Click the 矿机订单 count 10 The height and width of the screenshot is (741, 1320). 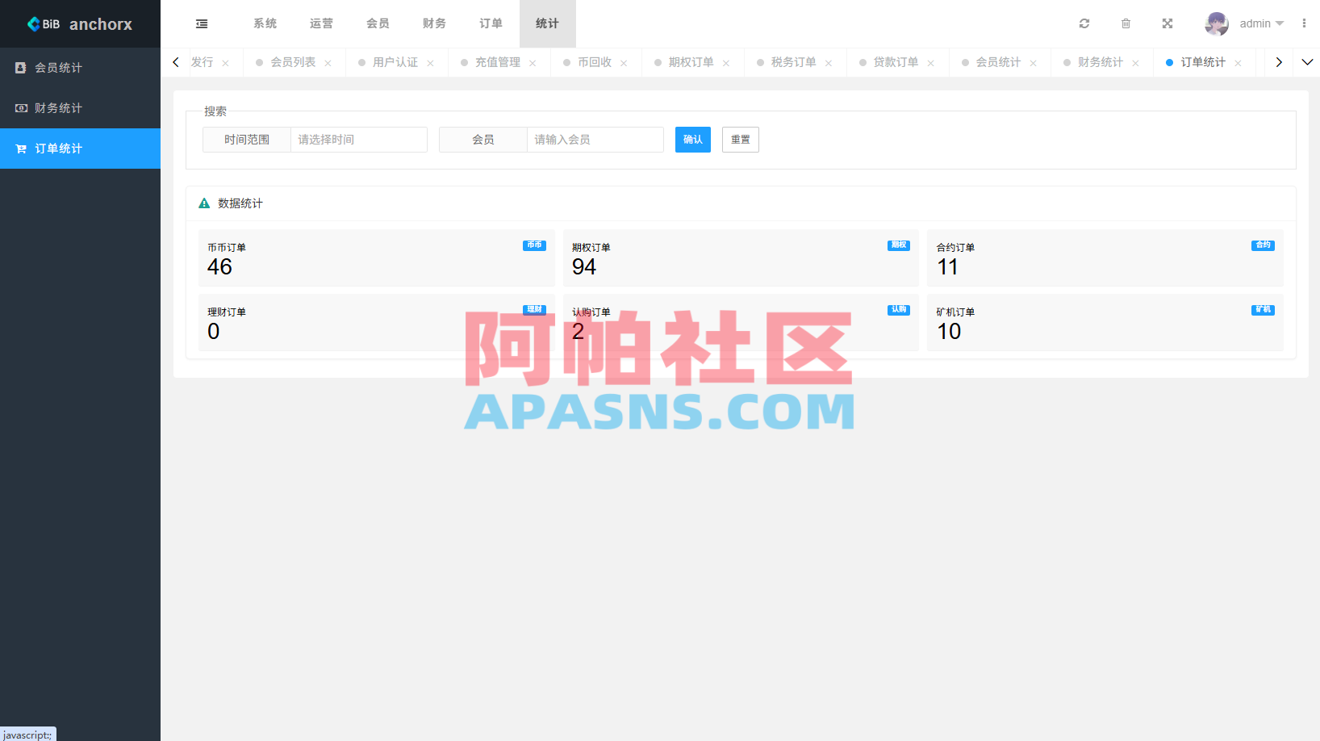tap(949, 332)
